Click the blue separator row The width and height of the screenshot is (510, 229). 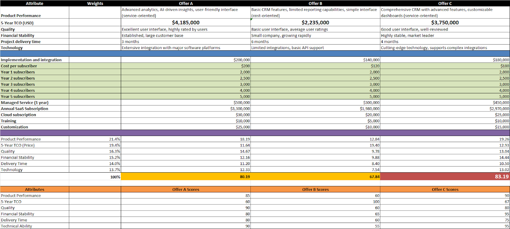coord(255,54)
